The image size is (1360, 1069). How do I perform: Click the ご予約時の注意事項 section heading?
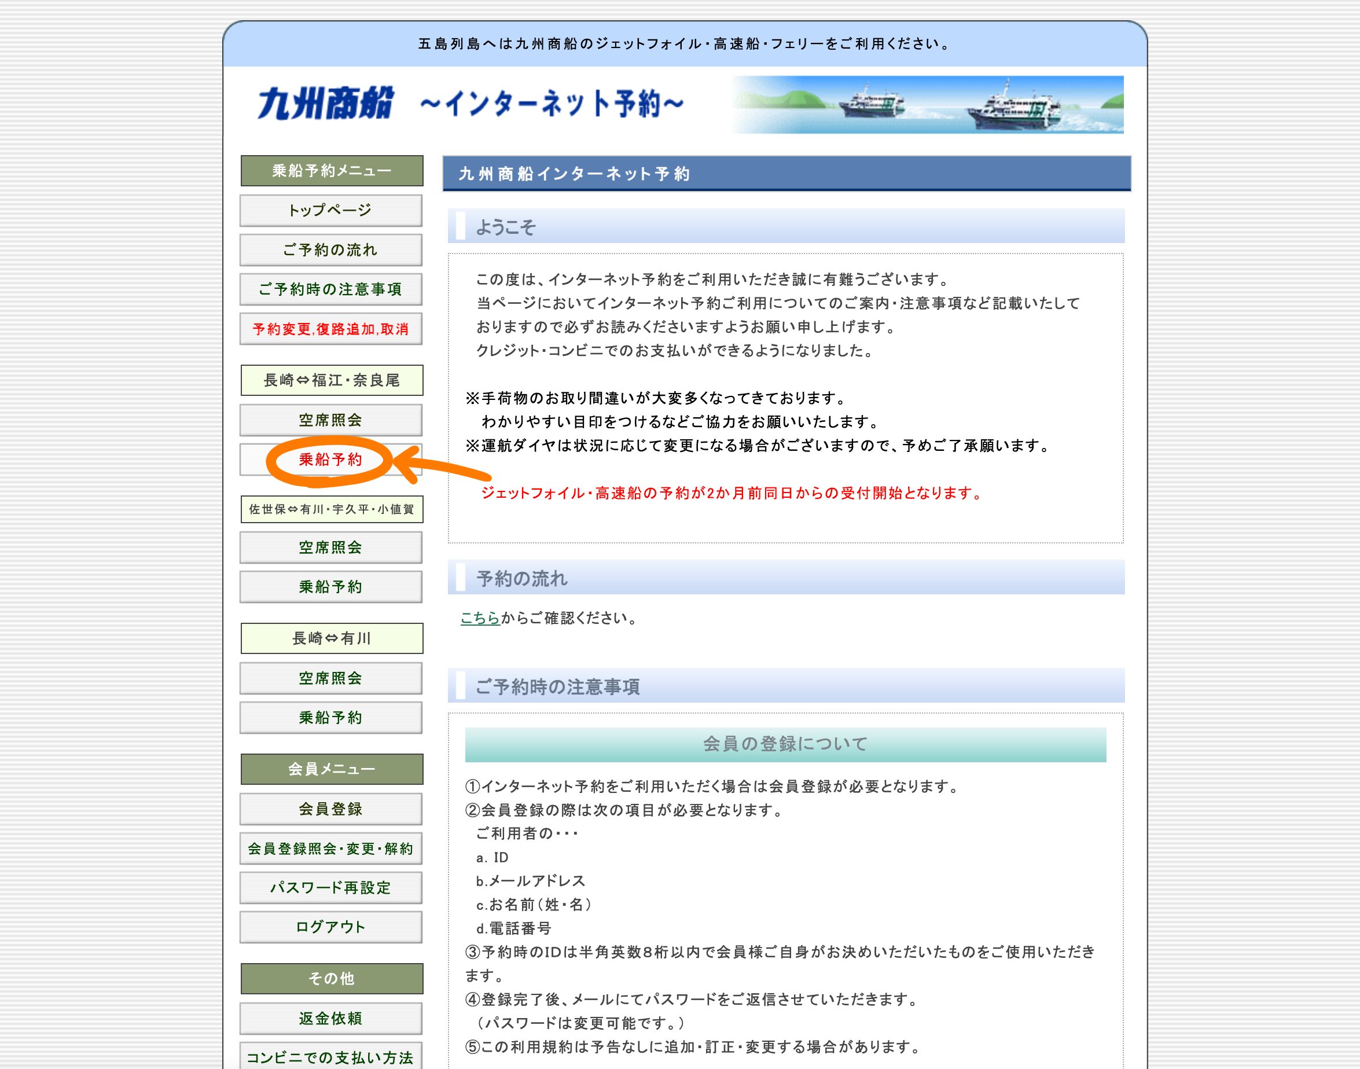point(786,686)
